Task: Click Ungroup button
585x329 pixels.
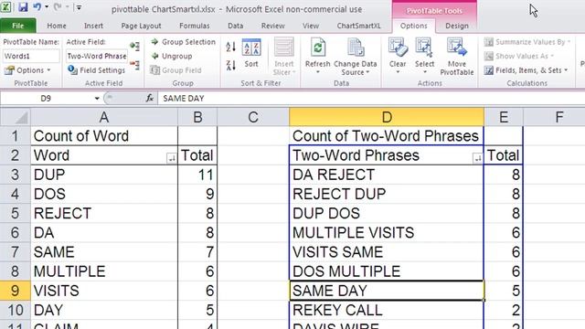Action: tap(172, 56)
